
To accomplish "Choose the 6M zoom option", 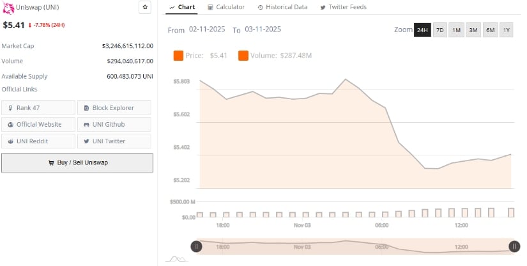I will (489, 30).
